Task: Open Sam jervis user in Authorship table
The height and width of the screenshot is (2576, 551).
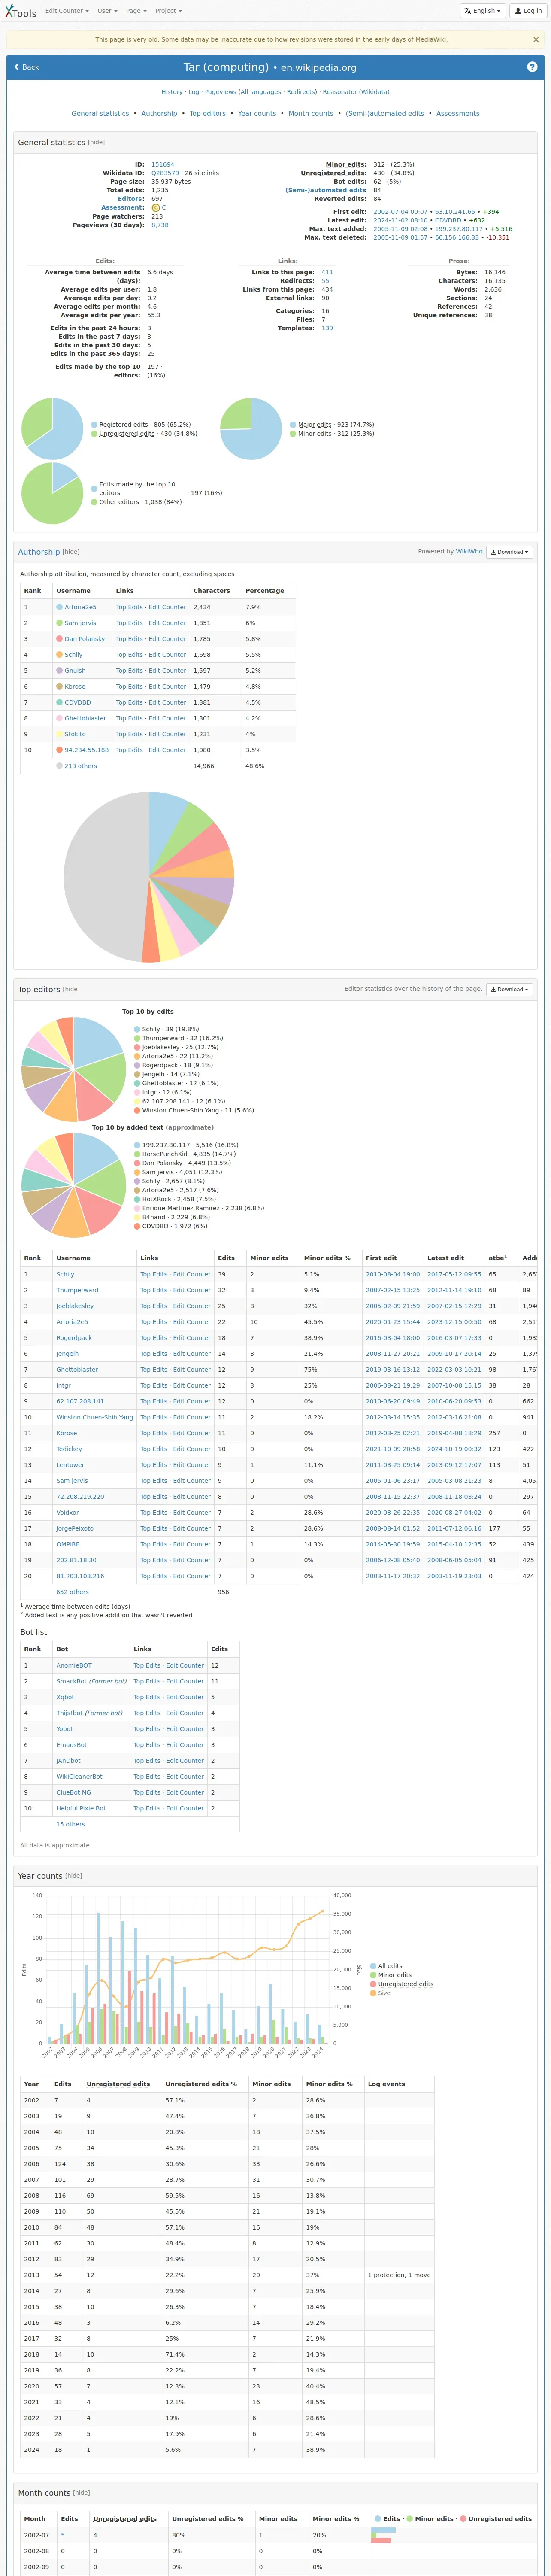Action: [x=80, y=623]
